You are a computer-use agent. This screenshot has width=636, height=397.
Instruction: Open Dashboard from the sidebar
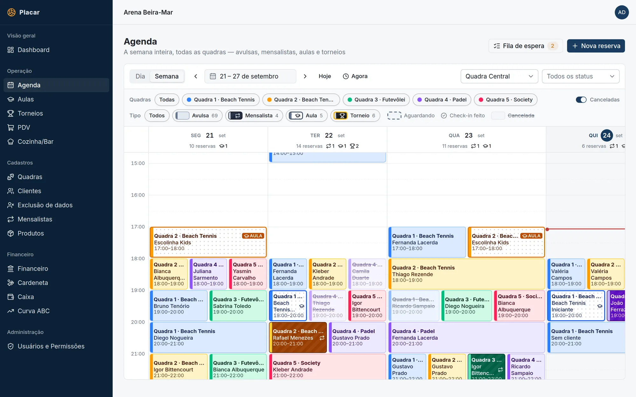coord(56,50)
